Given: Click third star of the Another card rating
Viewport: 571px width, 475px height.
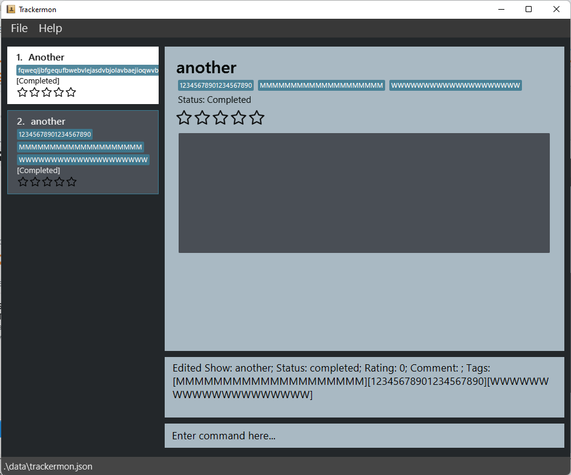Looking at the screenshot, I should click(x=47, y=92).
